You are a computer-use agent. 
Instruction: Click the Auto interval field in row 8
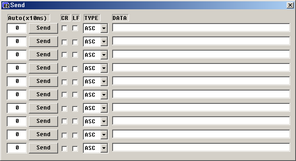[17, 122]
